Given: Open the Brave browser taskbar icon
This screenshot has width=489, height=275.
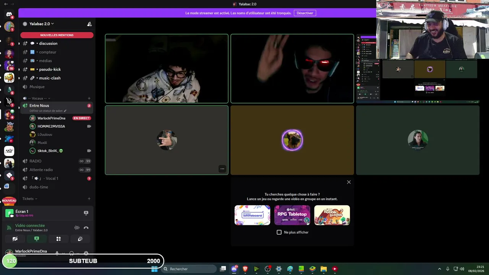Looking at the screenshot, I should (245, 269).
